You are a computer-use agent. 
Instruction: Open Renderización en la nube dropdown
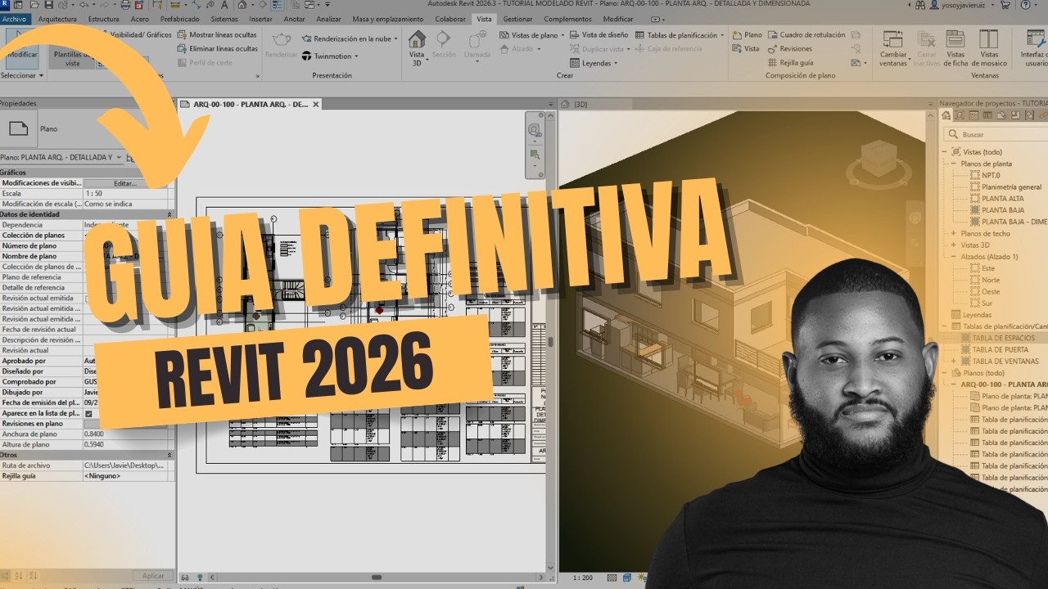click(x=350, y=38)
